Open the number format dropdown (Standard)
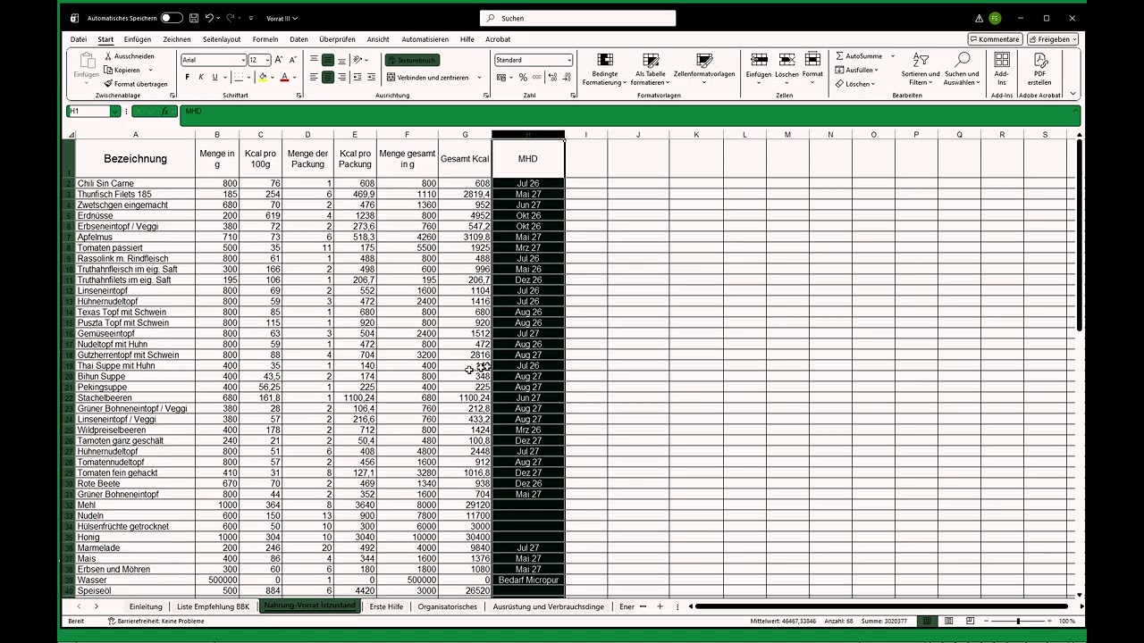Image resolution: width=1144 pixels, height=643 pixels. click(568, 60)
